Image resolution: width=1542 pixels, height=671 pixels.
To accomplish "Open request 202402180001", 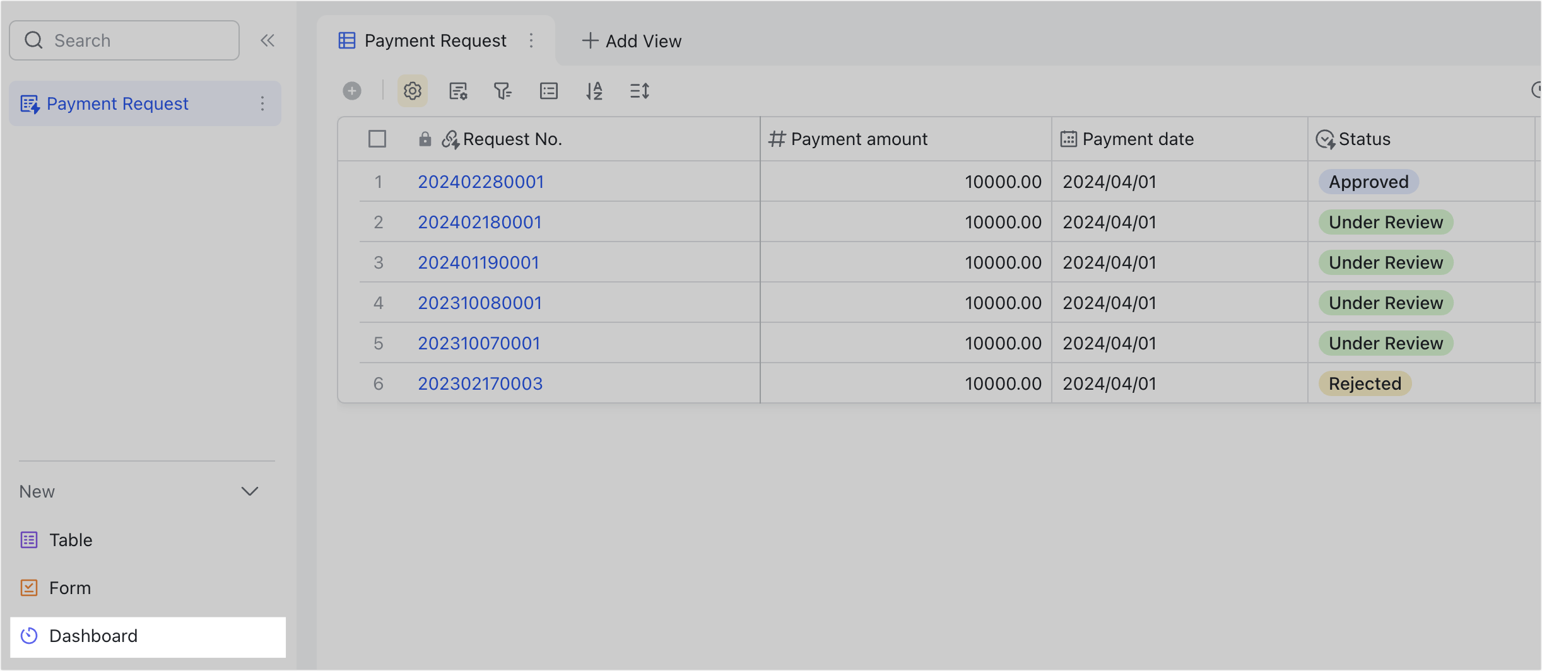I will 480,222.
